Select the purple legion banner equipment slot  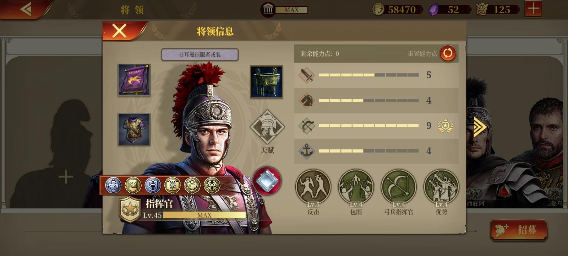[x=134, y=80]
